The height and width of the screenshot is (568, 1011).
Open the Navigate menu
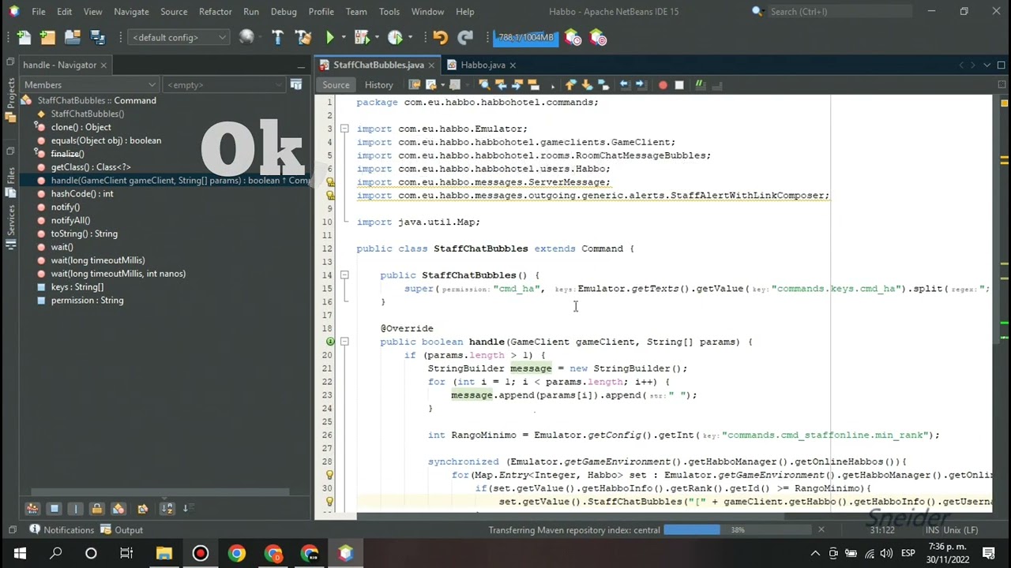click(131, 12)
